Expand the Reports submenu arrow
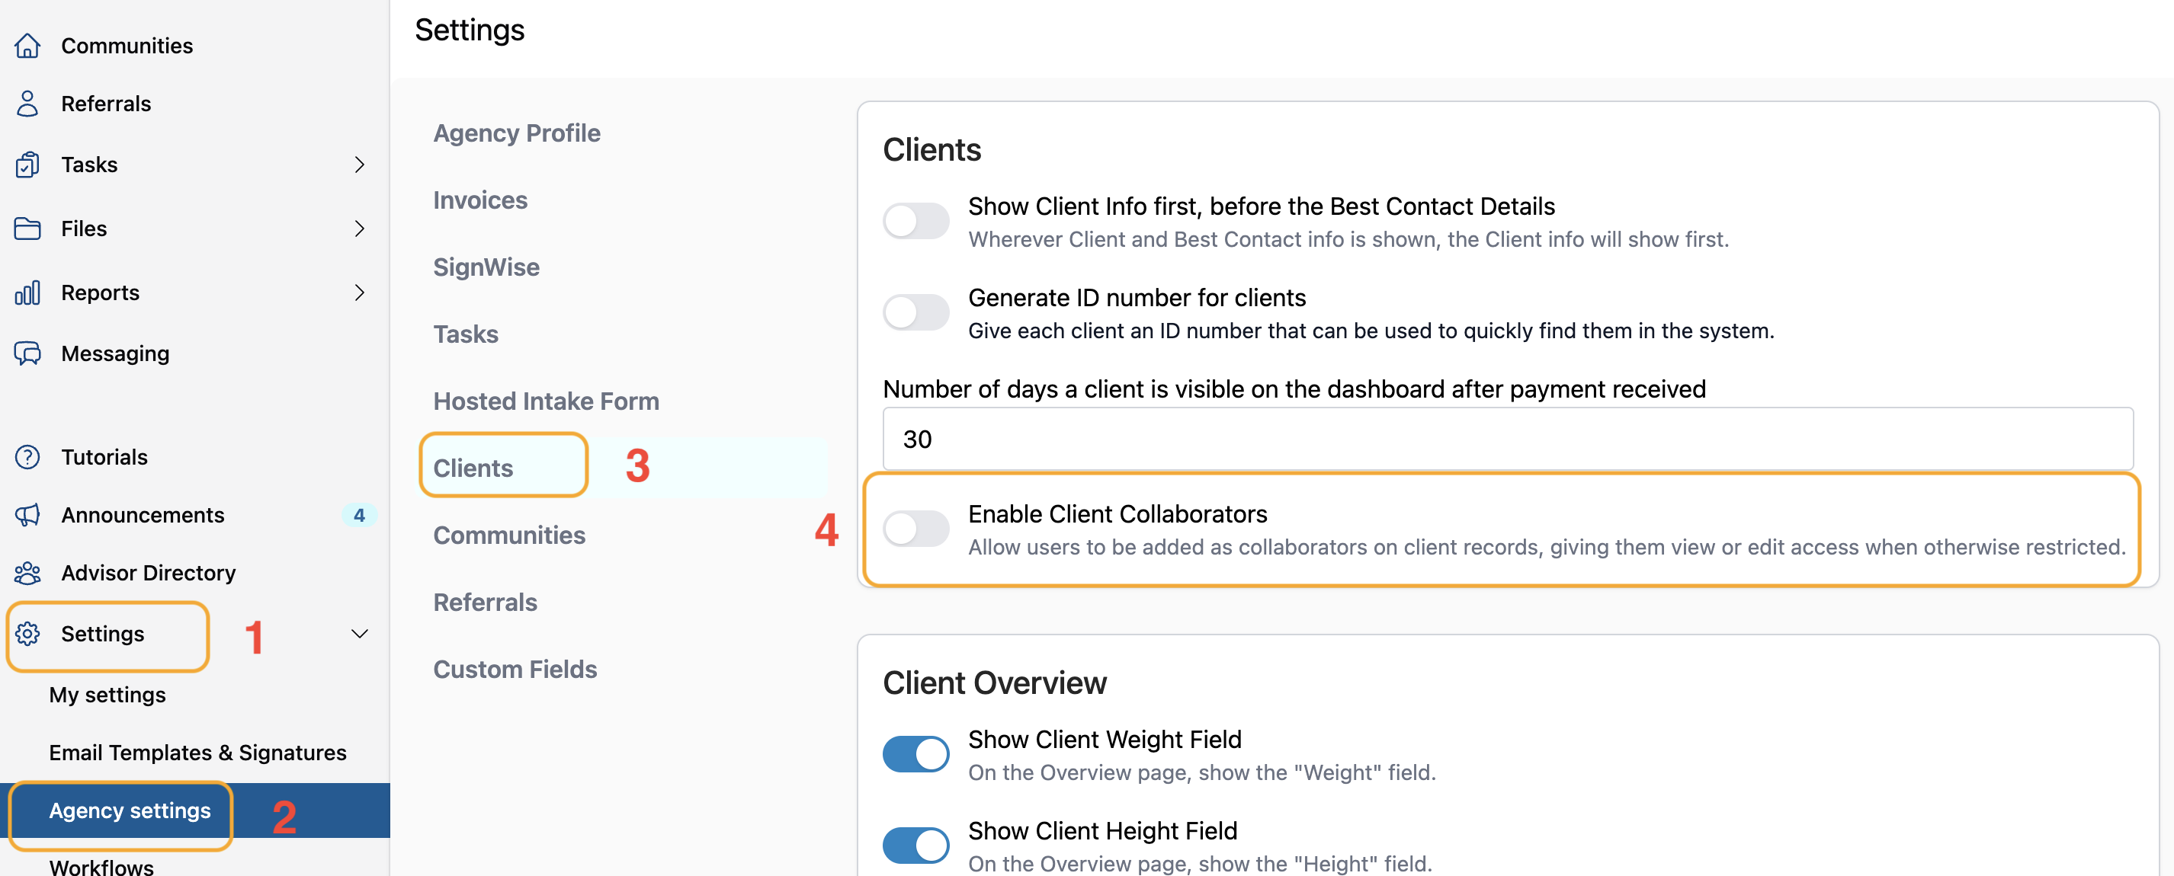 pos(360,293)
